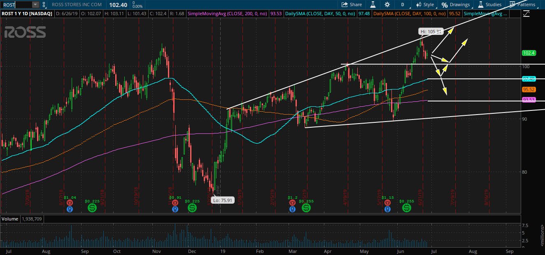Open the symbol history dropdown arrow
This screenshot has height=255, width=545.
click(35, 5)
